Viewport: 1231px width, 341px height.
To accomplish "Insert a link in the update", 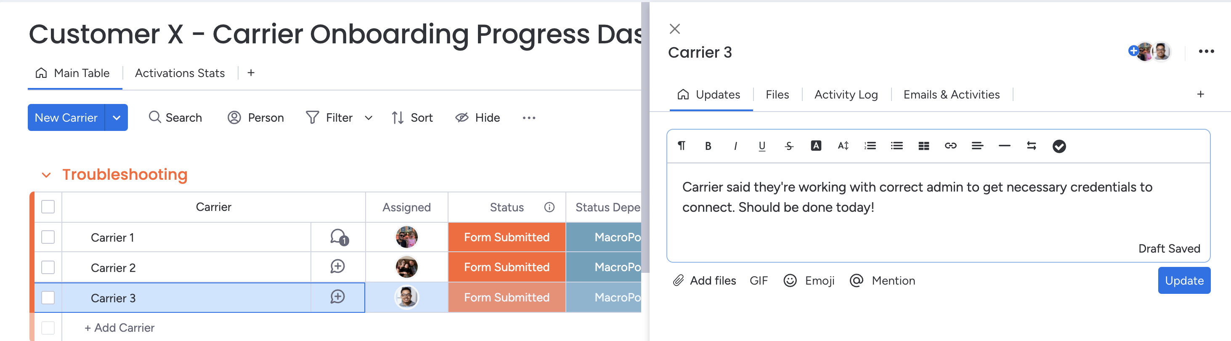I will pyautogui.click(x=950, y=147).
